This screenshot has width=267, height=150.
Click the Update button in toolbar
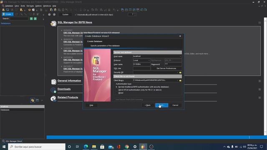point(65,15)
